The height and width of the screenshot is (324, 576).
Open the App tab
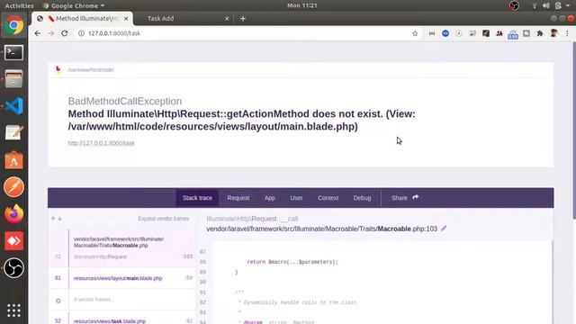(270, 198)
